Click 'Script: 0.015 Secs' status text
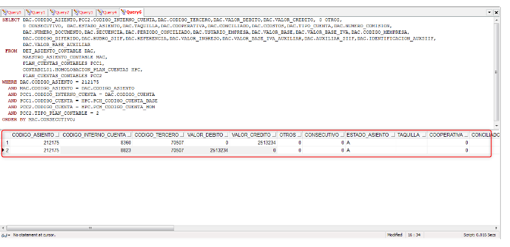The width and height of the screenshot is (510, 247). 479,235
